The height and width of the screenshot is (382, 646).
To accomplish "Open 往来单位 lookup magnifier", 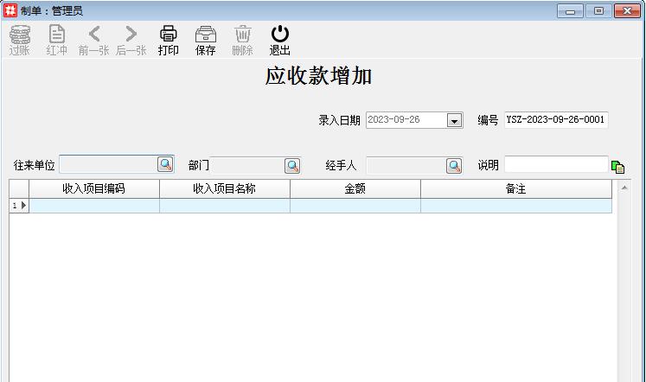I will tap(165, 165).
